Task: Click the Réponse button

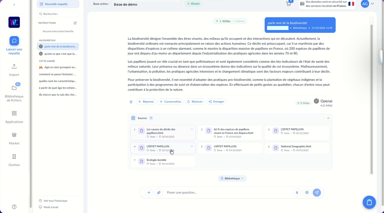Action: [146, 102]
